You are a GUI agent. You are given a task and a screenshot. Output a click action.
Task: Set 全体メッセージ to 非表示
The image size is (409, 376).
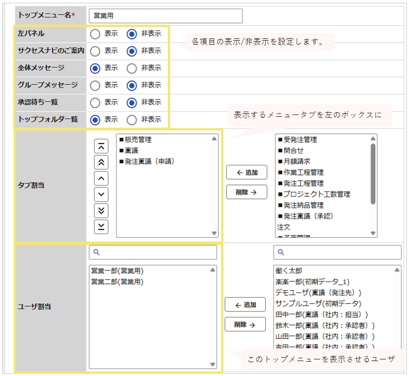click(x=132, y=69)
